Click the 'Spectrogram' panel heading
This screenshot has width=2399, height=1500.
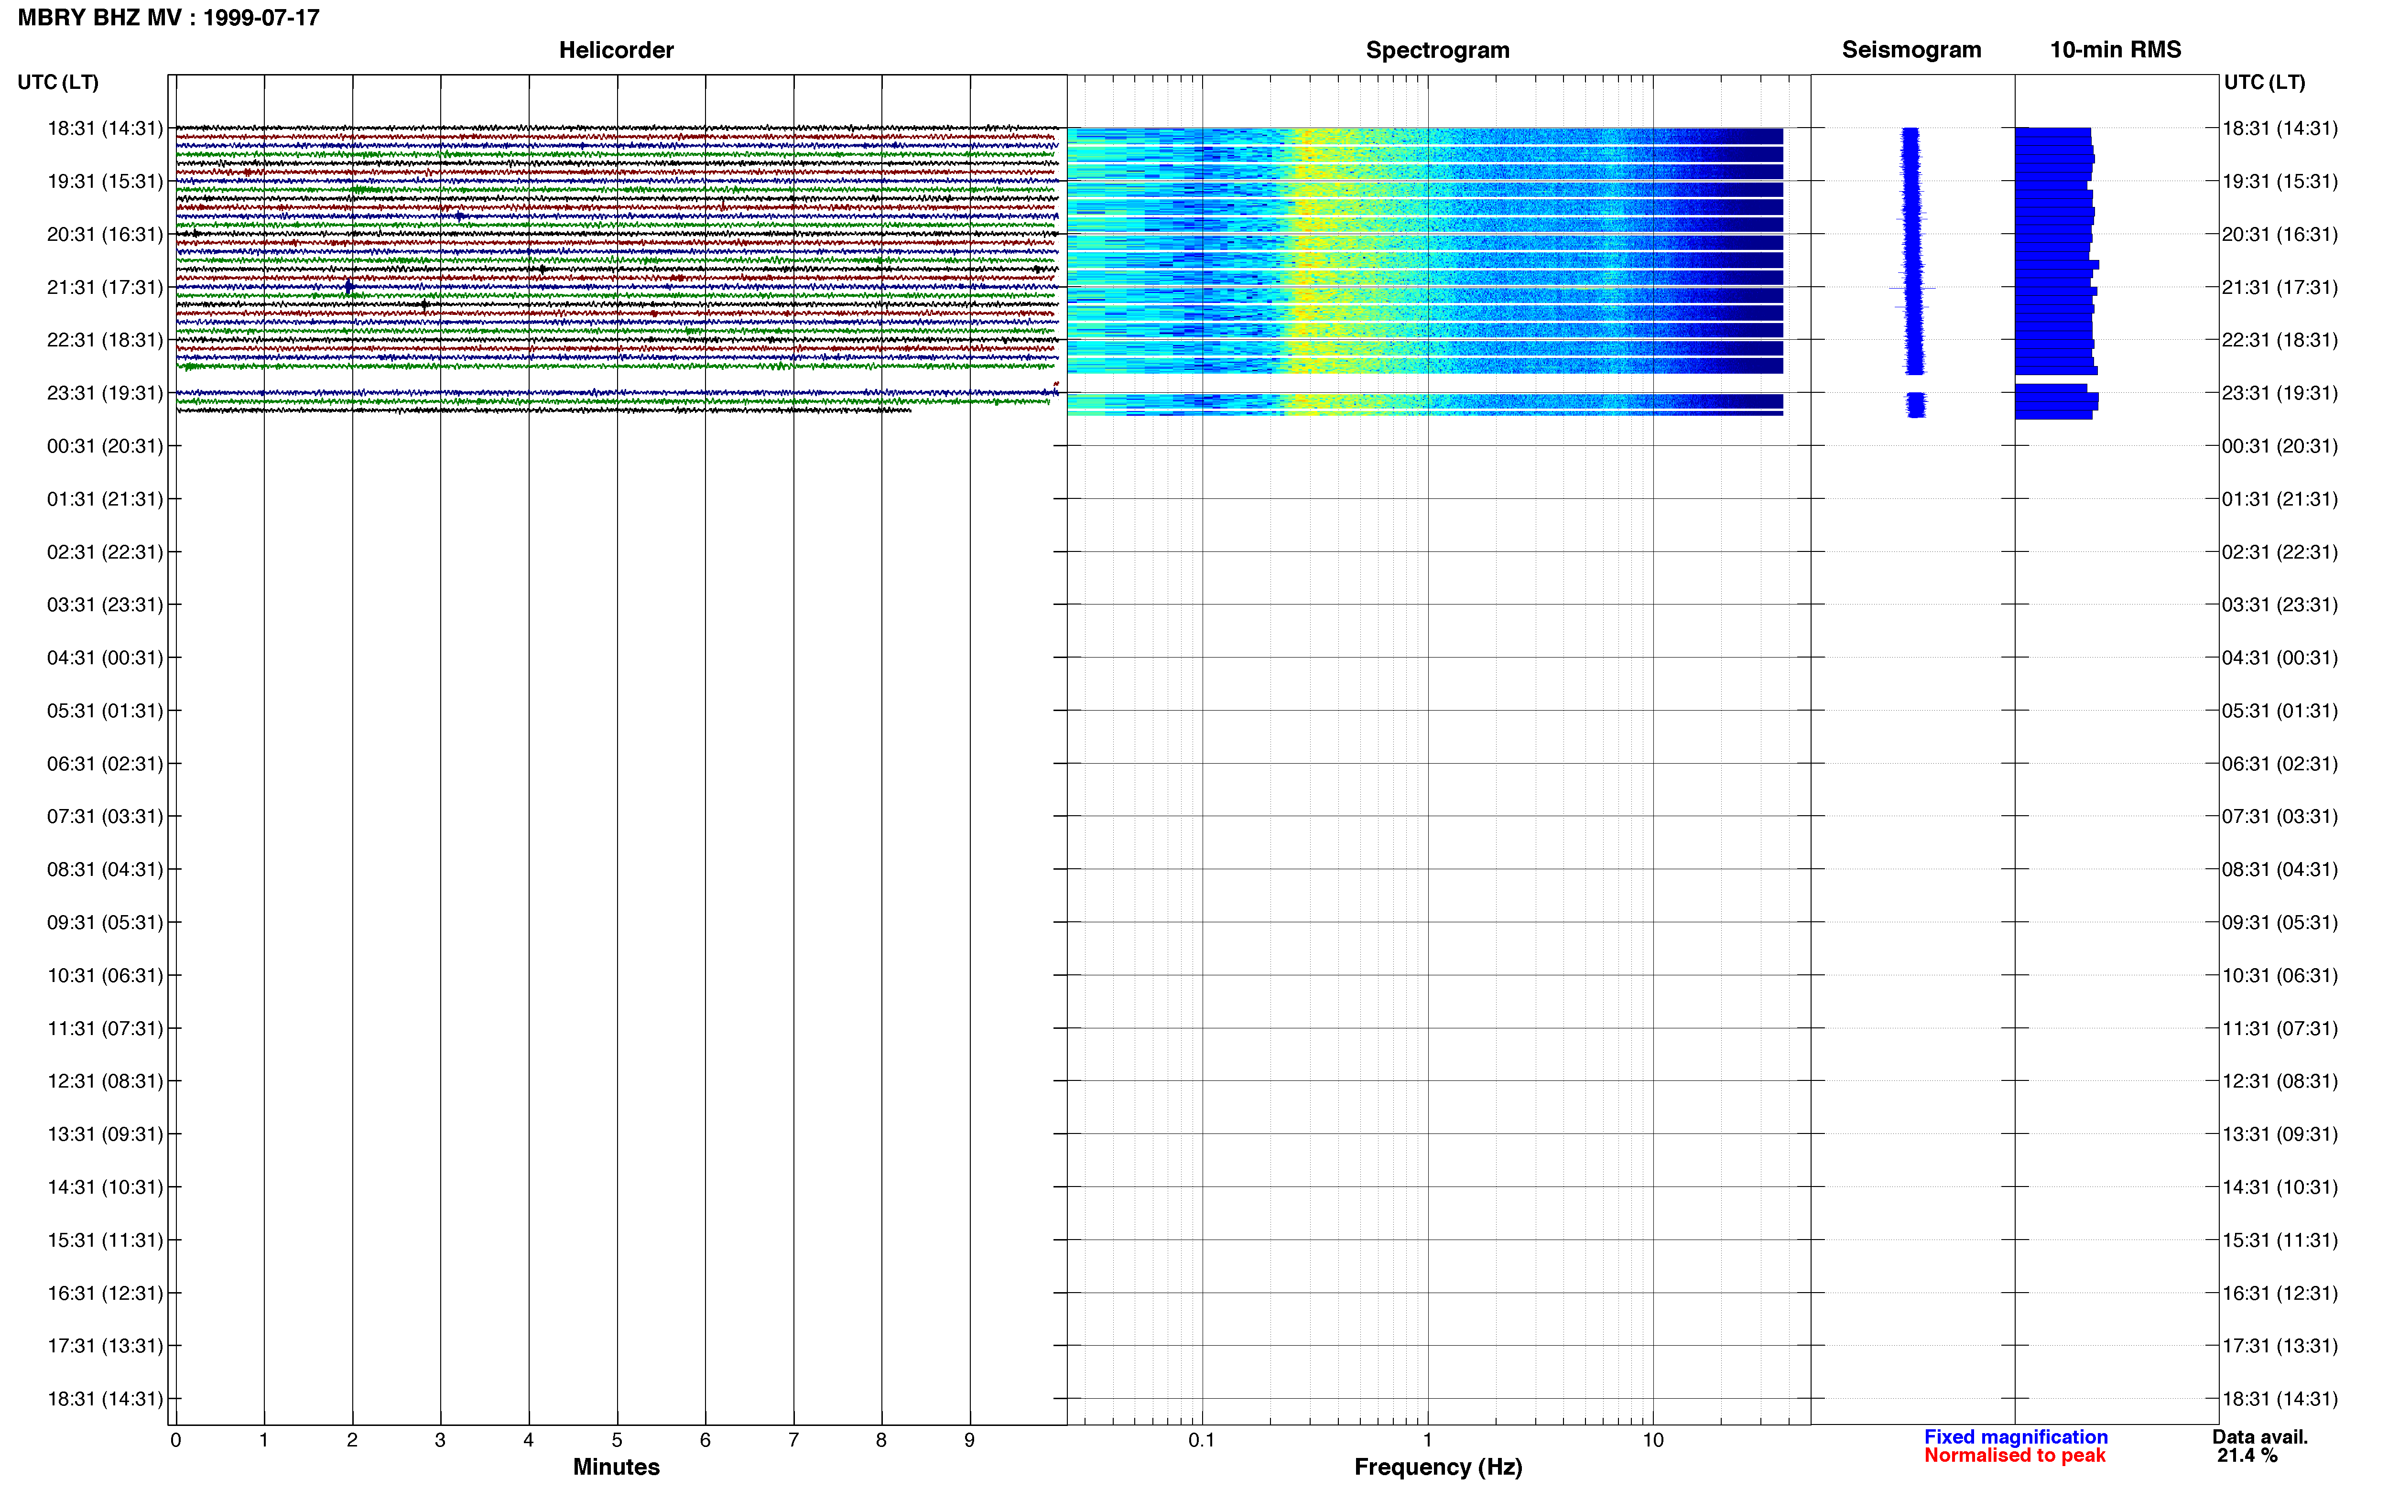pos(1438,50)
